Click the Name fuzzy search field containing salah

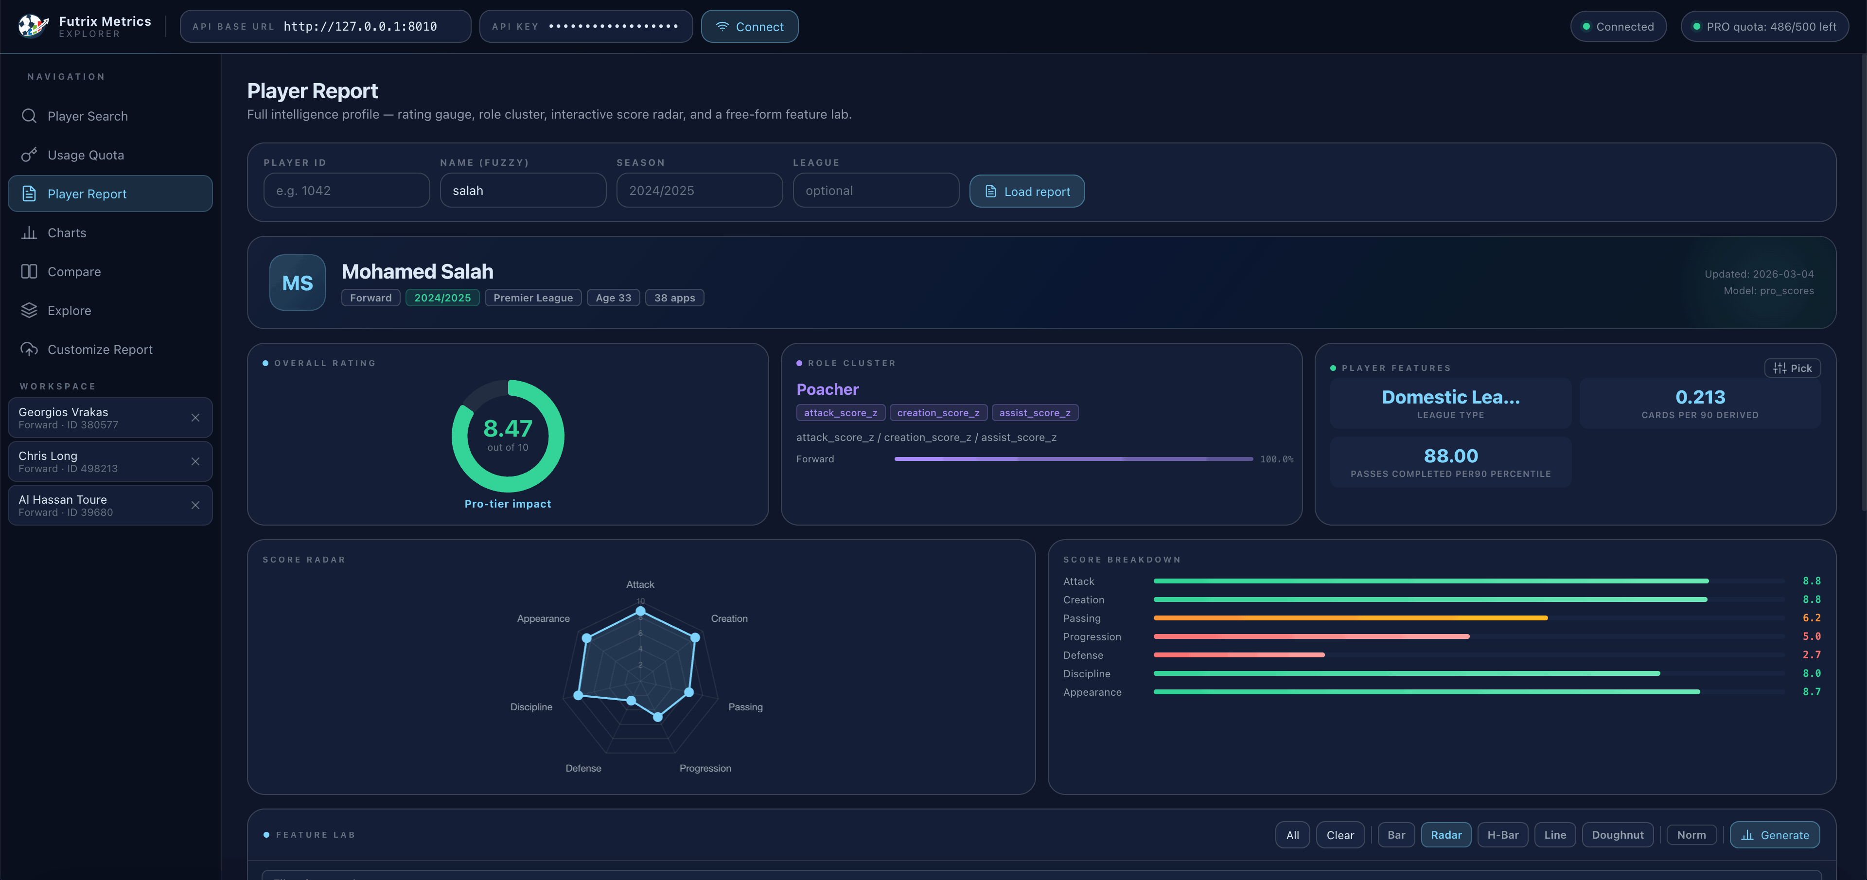click(x=523, y=190)
